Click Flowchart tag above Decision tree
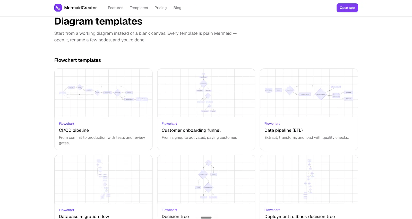The height and width of the screenshot is (219, 412). pos(169,210)
